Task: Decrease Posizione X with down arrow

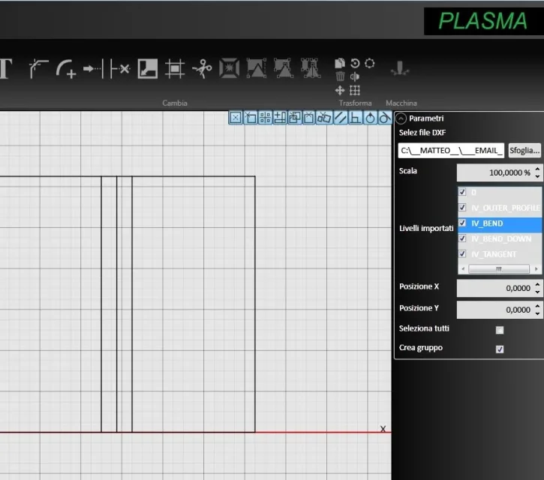Action: pos(537,292)
